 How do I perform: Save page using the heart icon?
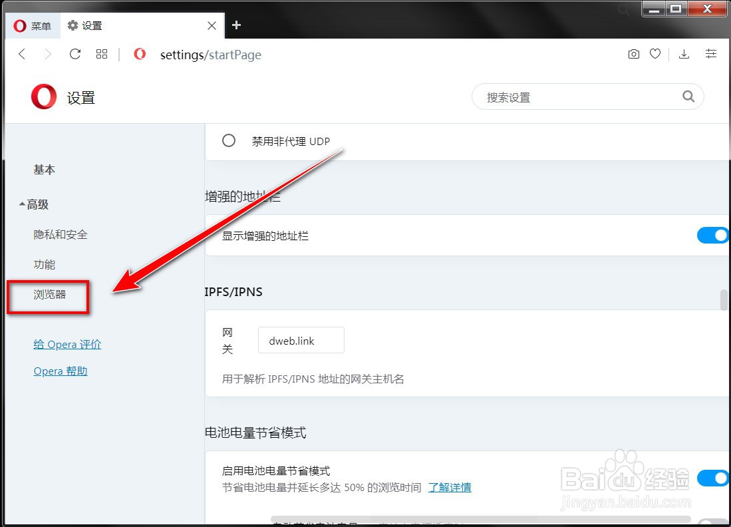[655, 54]
